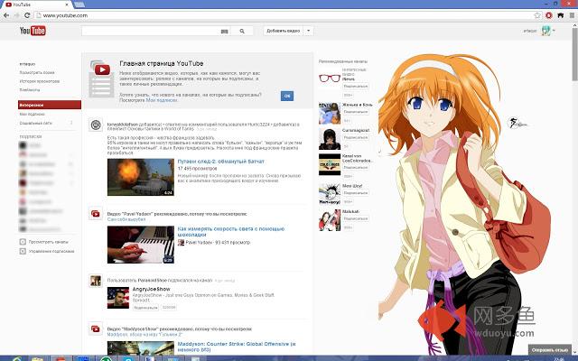Click the round uploader avatar on first feed post
Screen dimensions: 578x361
96,125
